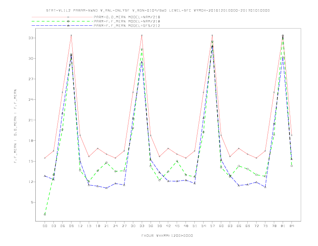Click x-axis tick label 42
318x246 pixels.
coord(168,226)
